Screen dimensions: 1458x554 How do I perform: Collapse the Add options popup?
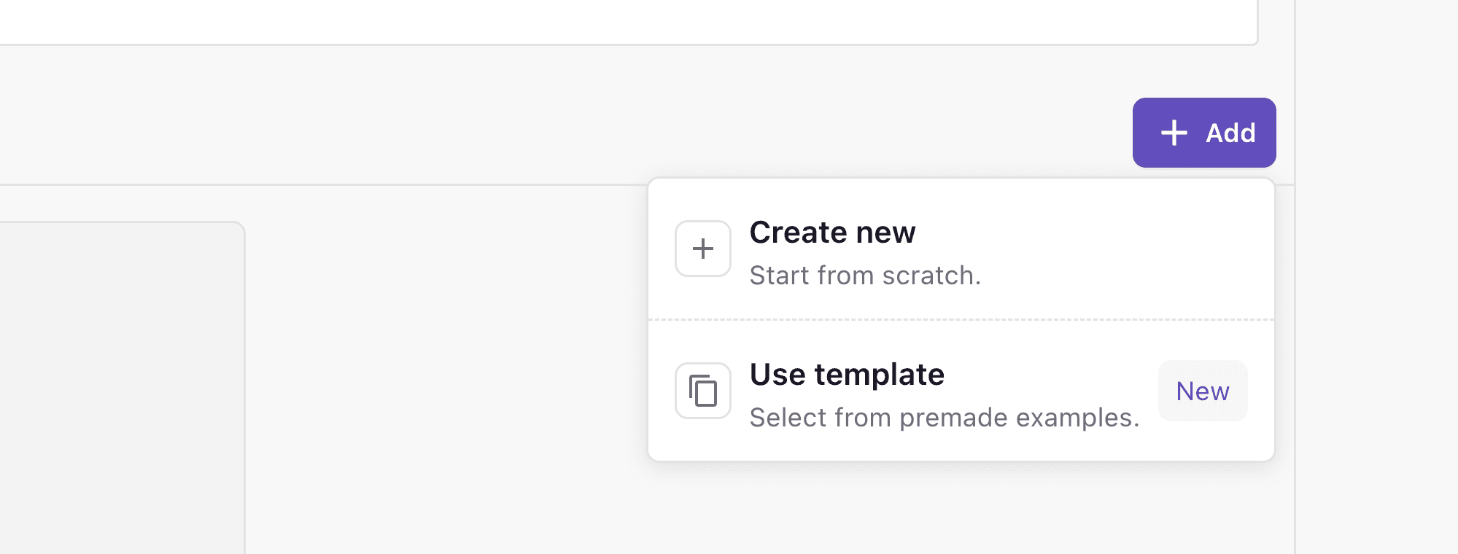[x=1203, y=133]
